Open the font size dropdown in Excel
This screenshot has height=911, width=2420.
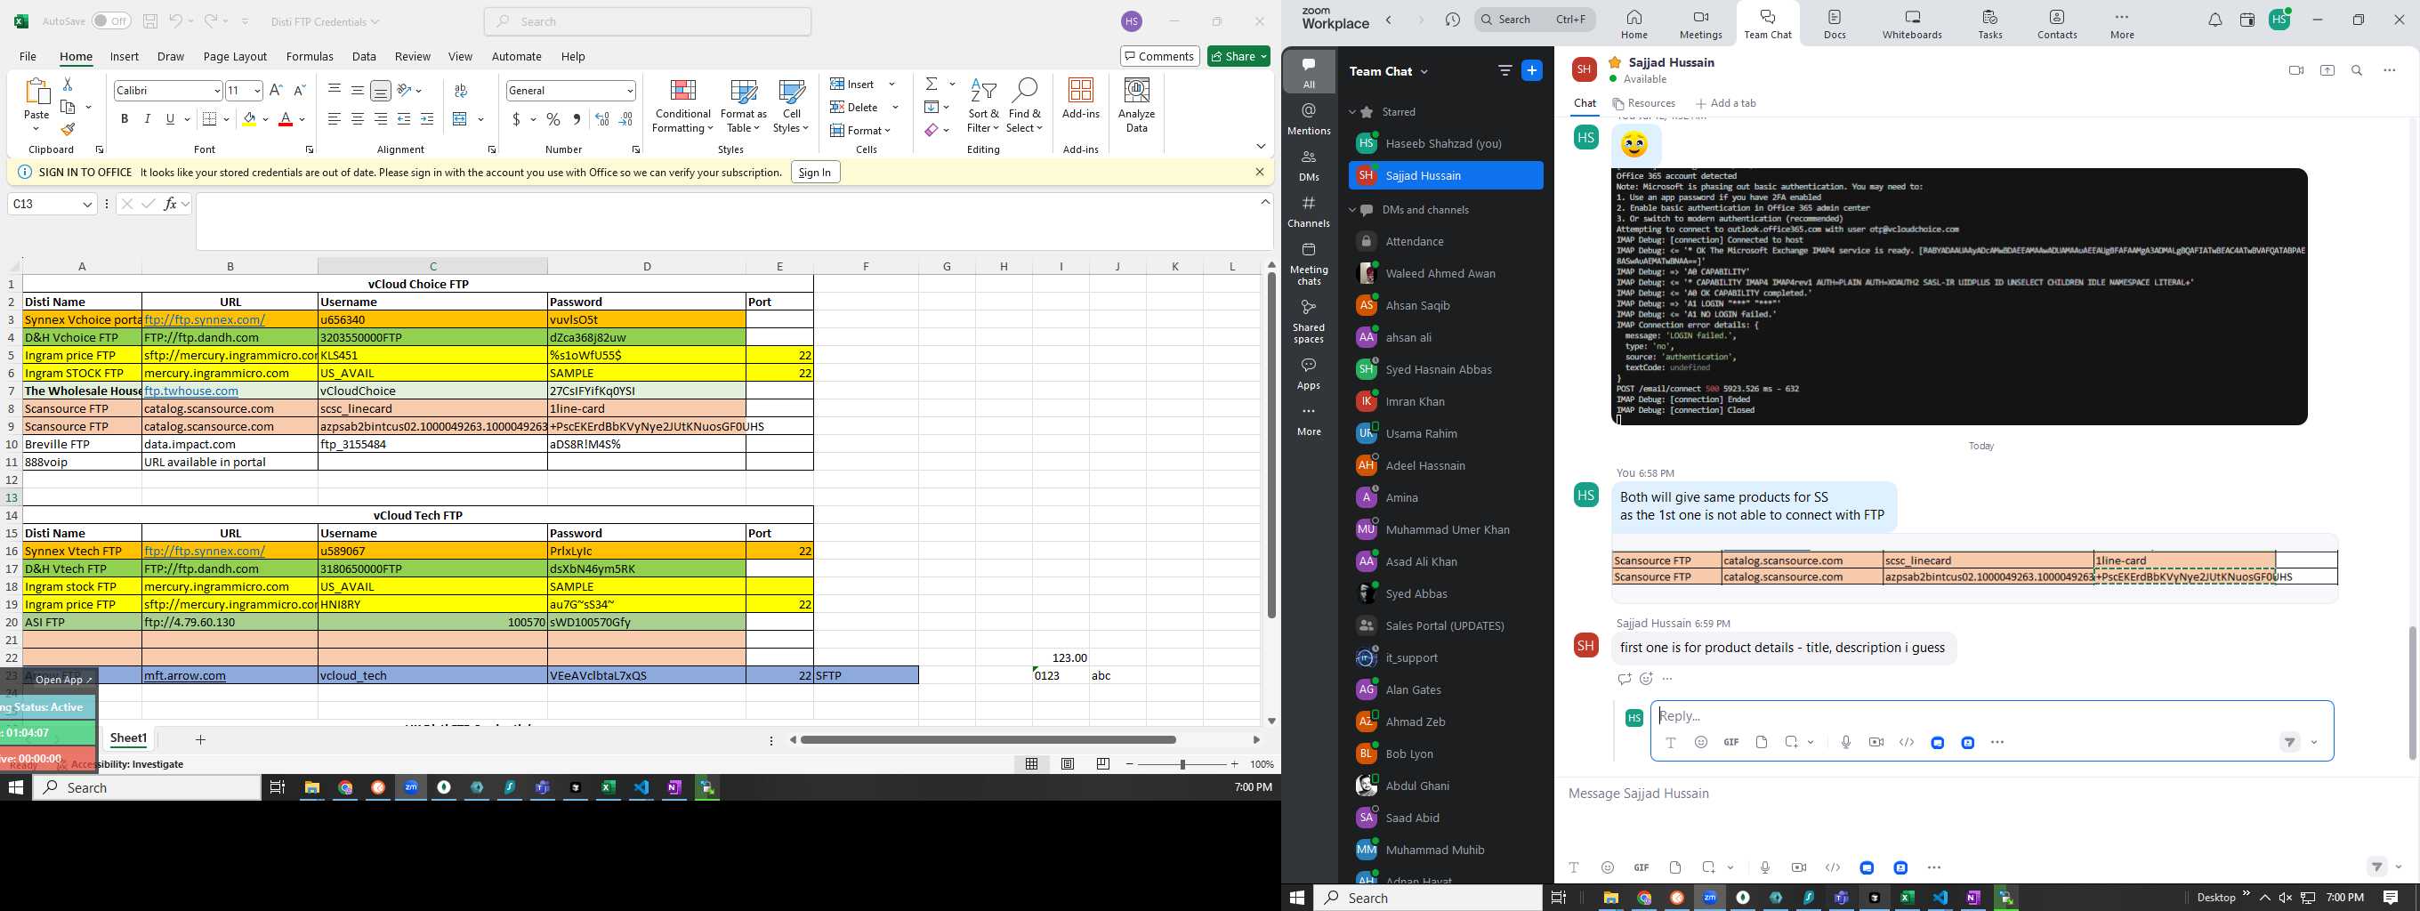pyautogui.click(x=256, y=90)
